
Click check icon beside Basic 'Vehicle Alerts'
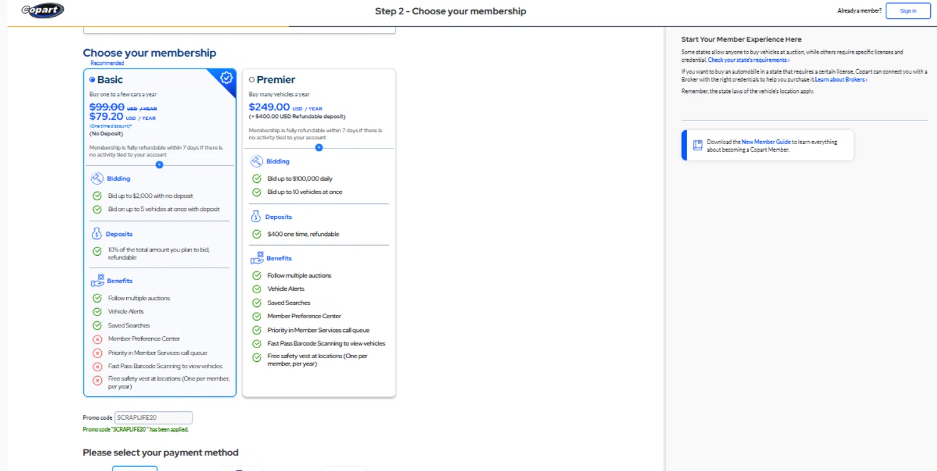(97, 311)
